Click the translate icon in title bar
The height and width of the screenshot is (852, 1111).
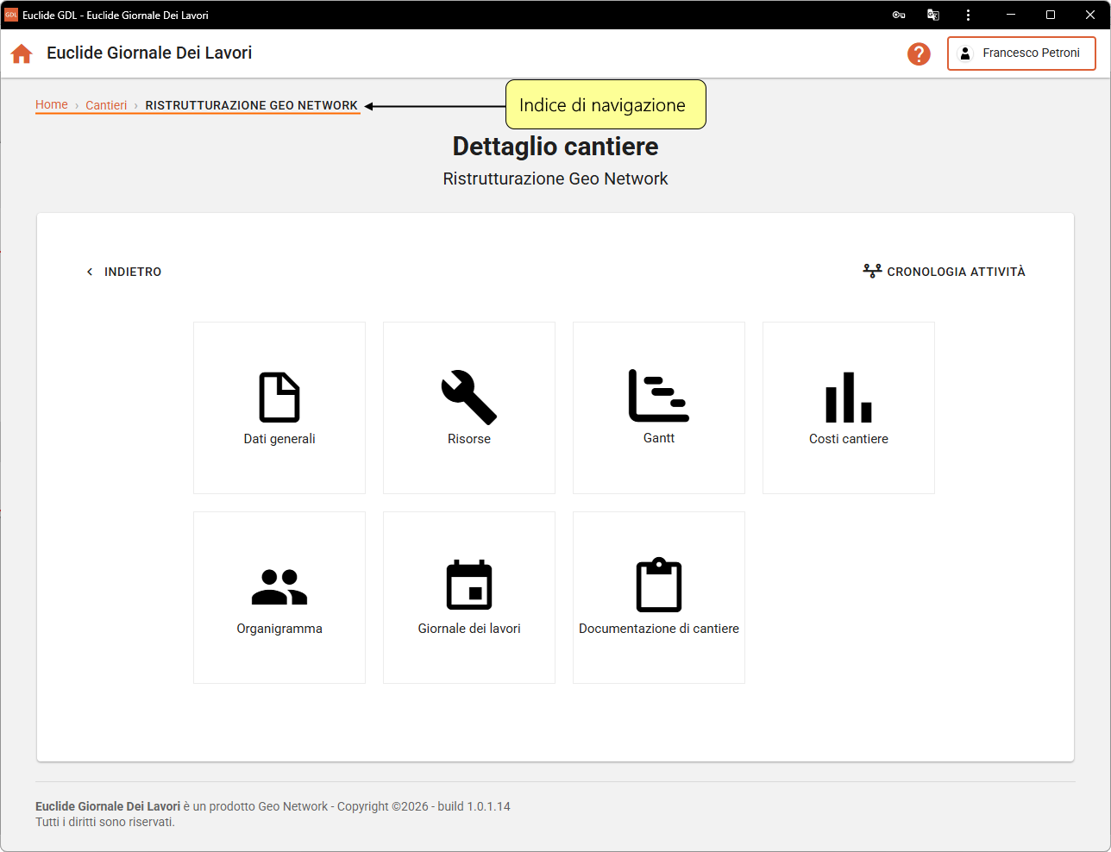pos(933,15)
